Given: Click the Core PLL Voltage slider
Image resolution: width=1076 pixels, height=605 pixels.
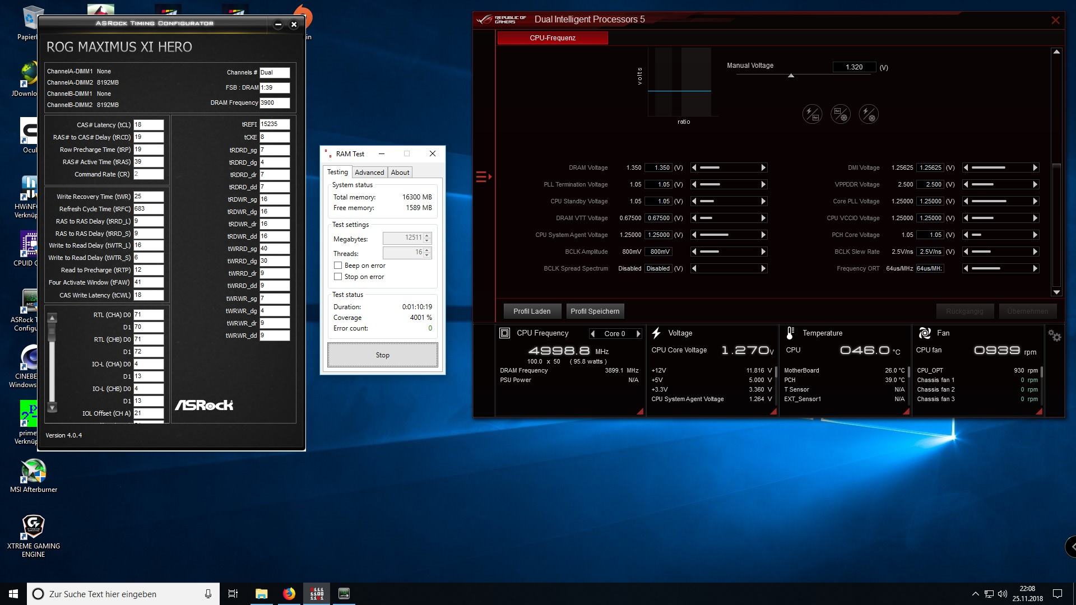Looking at the screenshot, I should [x=1000, y=201].
